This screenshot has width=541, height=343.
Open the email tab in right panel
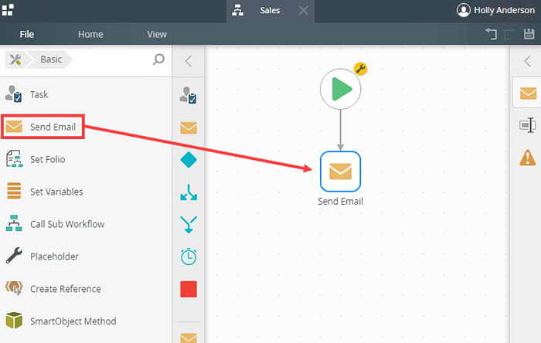[528, 93]
